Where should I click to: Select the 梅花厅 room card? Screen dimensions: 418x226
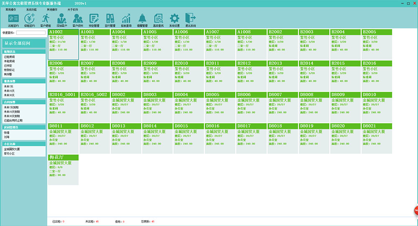pyautogui.click(x=63, y=170)
